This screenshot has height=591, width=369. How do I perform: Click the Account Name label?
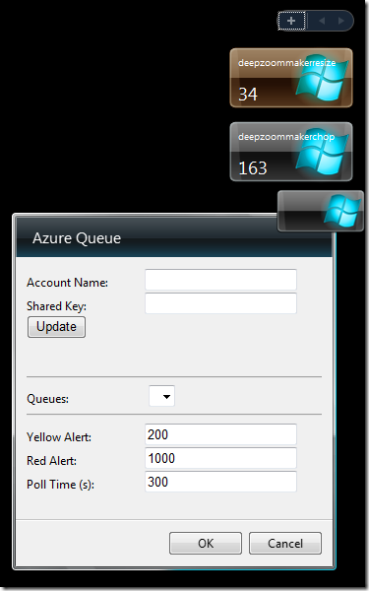click(x=67, y=283)
